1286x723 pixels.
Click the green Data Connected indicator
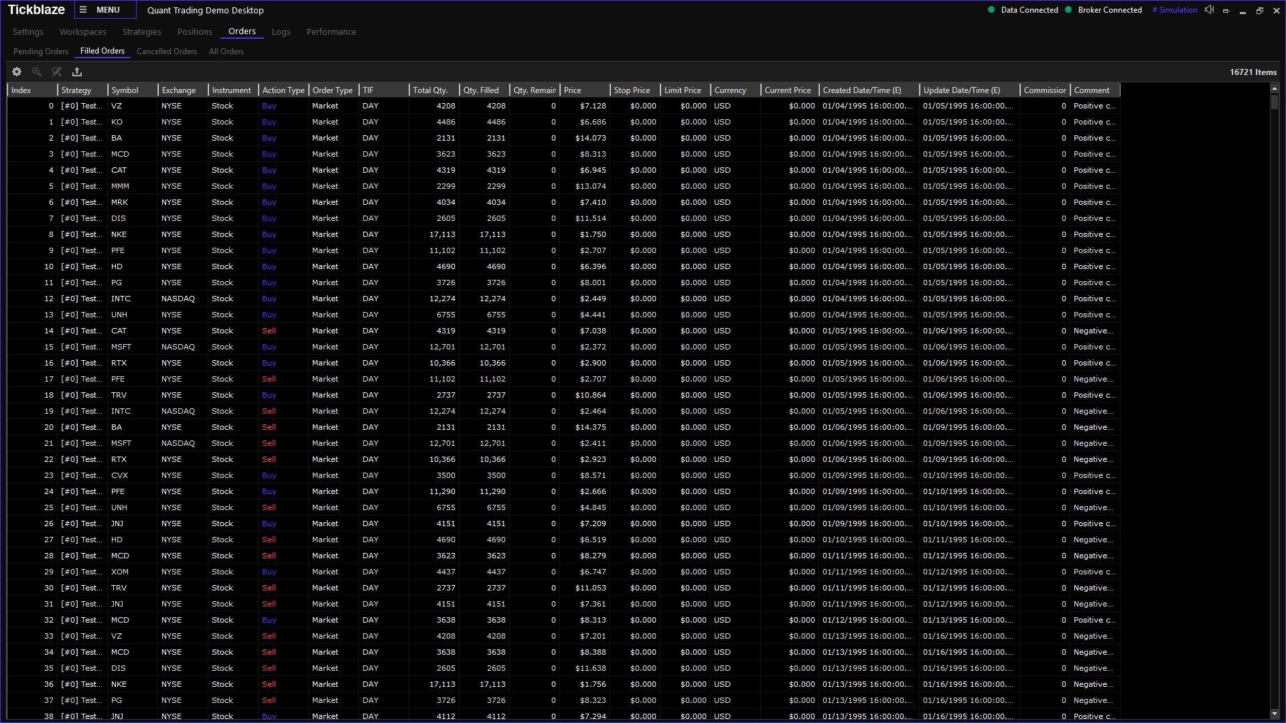(x=991, y=10)
